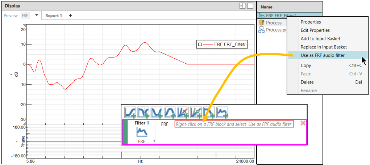Remove Filter 1 with the red X
Screen dimensions: 370x165
pos(303,123)
